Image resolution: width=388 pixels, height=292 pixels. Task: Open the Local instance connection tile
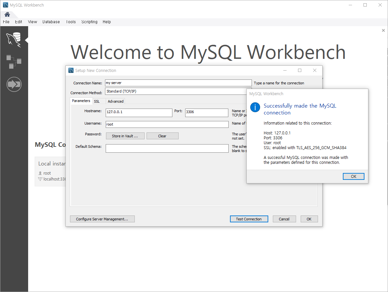(x=50, y=171)
